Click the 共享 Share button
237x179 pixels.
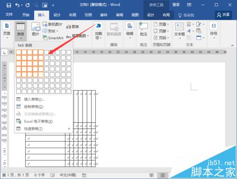click(223, 15)
